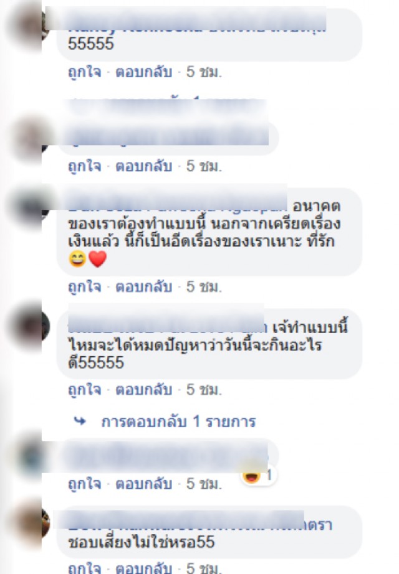The height and width of the screenshot is (574, 399).
Task: Click ตอบกลับ under the กินอะไรดี55555 comment
Action: pos(144,390)
